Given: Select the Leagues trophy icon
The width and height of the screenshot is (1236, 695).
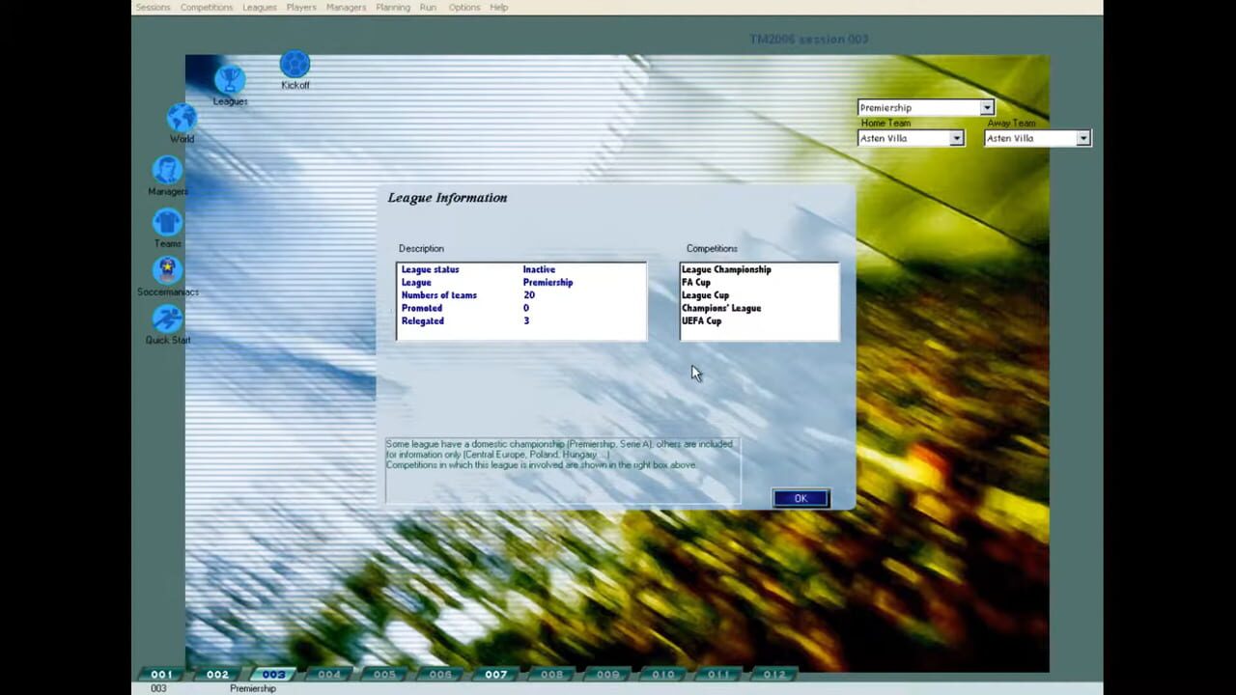Looking at the screenshot, I should [x=230, y=77].
